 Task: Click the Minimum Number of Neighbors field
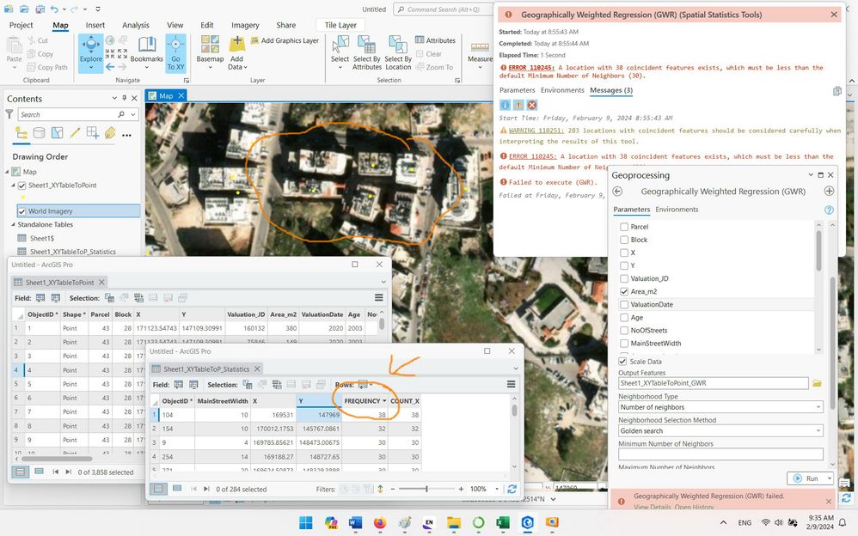click(x=720, y=454)
